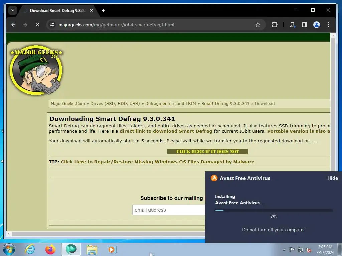This screenshot has height=256, width=342.
Task: Launch Internet Explorer from taskbar
Action: pyautogui.click(x=30, y=249)
